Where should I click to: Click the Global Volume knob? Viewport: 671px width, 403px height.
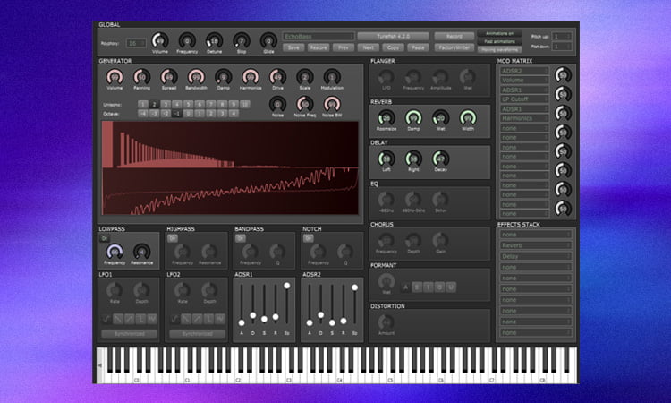click(160, 40)
